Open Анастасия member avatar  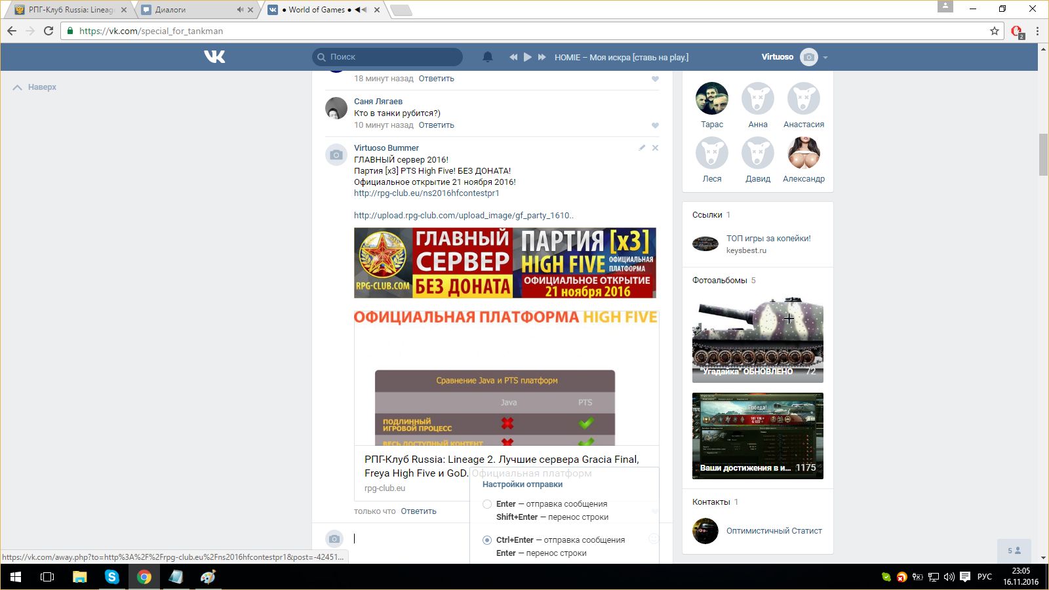(804, 98)
